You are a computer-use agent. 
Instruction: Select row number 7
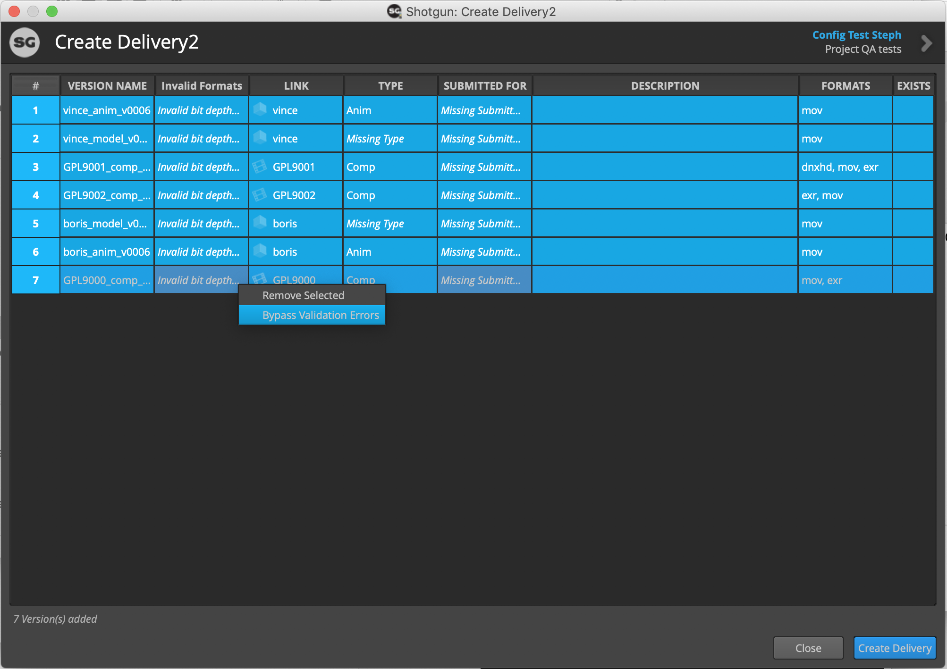click(x=35, y=280)
